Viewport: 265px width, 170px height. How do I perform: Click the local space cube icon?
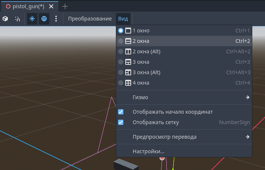point(5,19)
